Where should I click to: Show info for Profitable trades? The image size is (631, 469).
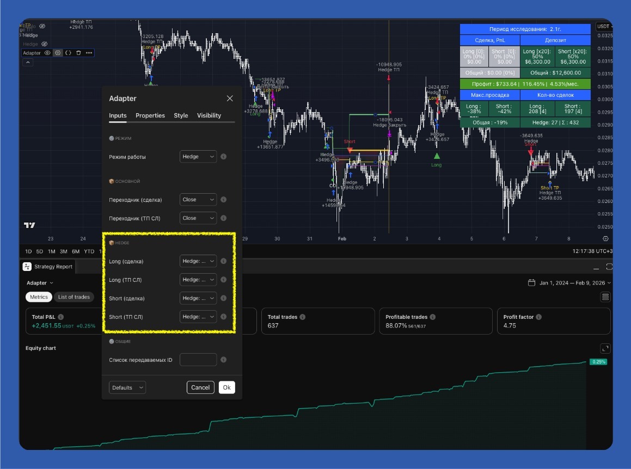click(433, 317)
